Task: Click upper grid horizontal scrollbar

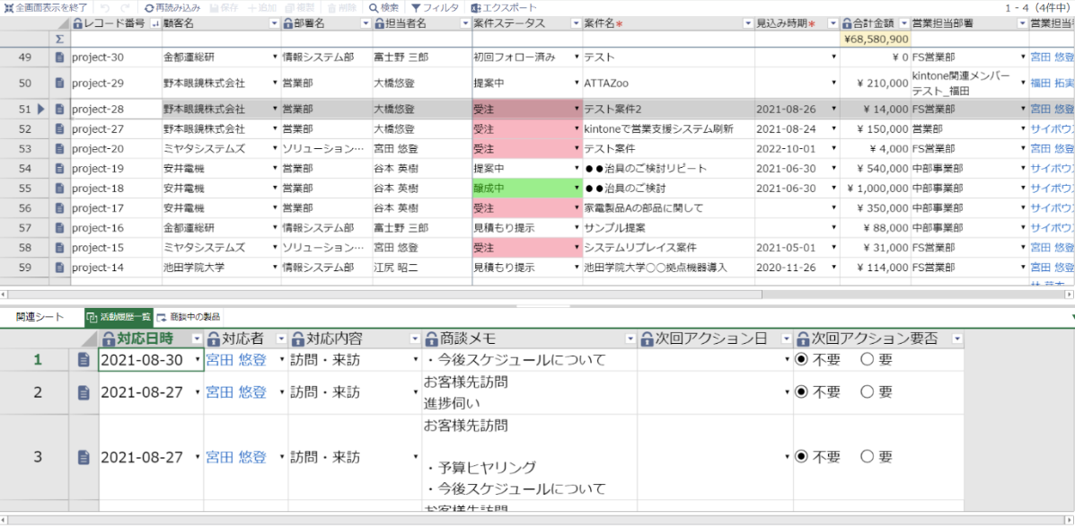Action: pyautogui.click(x=384, y=295)
